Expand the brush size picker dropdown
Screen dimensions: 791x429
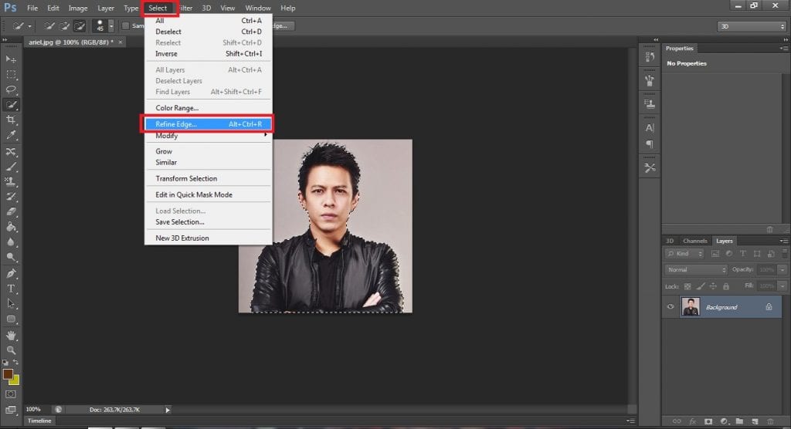[x=111, y=25]
